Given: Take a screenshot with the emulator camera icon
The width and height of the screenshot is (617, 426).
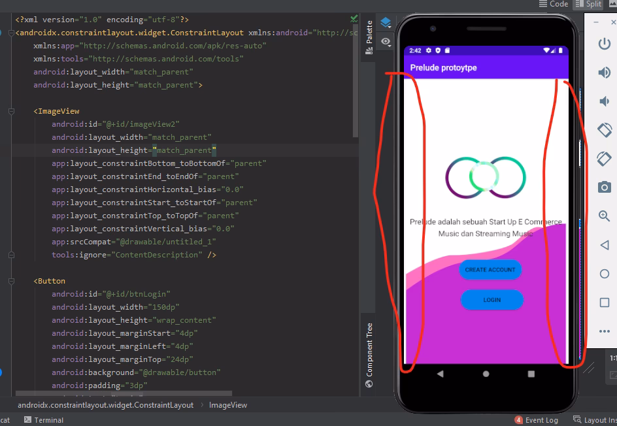Looking at the screenshot, I should click(x=603, y=187).
